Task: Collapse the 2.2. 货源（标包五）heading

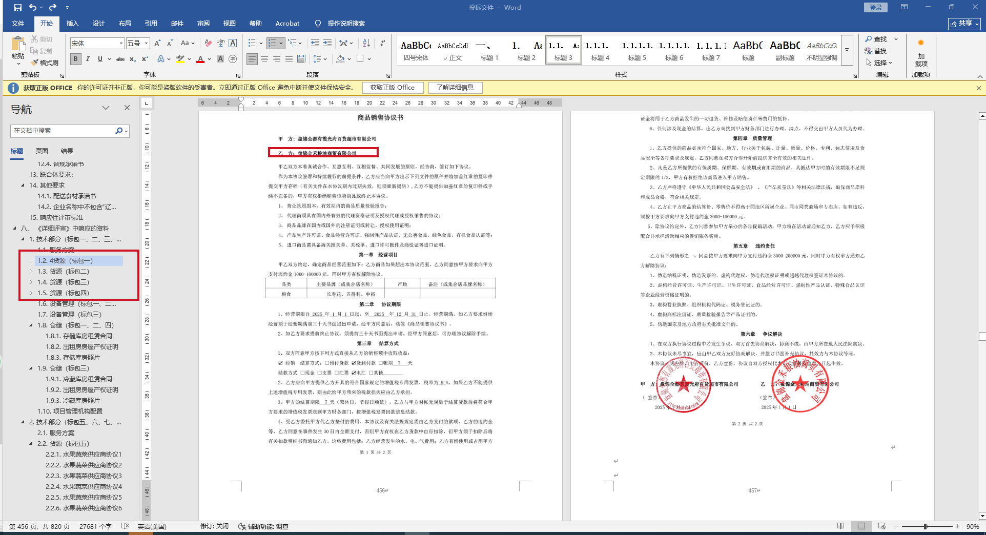Action: [x=31, y=444]
